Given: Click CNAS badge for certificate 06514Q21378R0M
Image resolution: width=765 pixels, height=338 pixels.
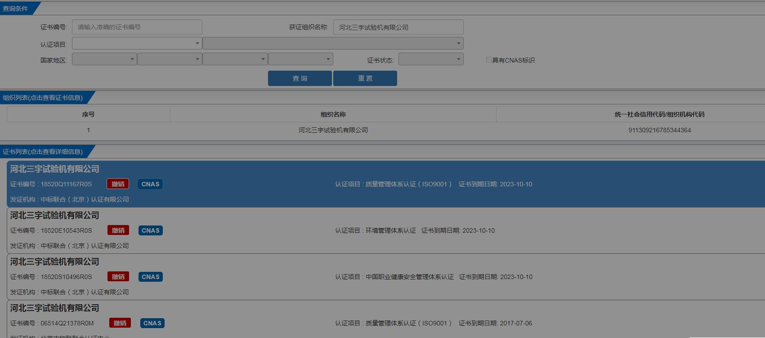Looking at the screenshot, I should click(x=152, y=323).
